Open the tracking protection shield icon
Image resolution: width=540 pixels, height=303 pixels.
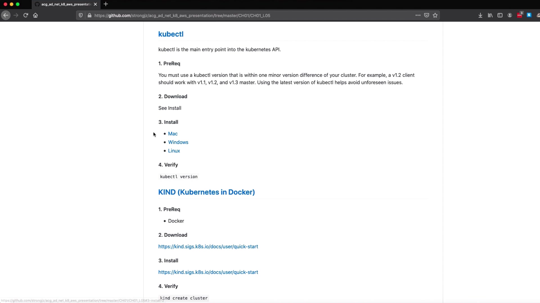[x=81, y=15]
